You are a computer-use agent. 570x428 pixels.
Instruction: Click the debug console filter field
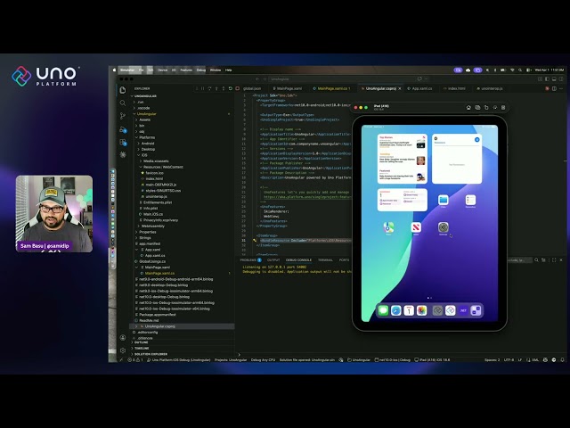click(519, 259)
